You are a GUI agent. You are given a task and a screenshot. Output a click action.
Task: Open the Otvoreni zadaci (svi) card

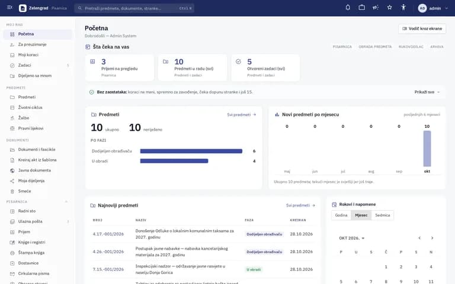265,68
